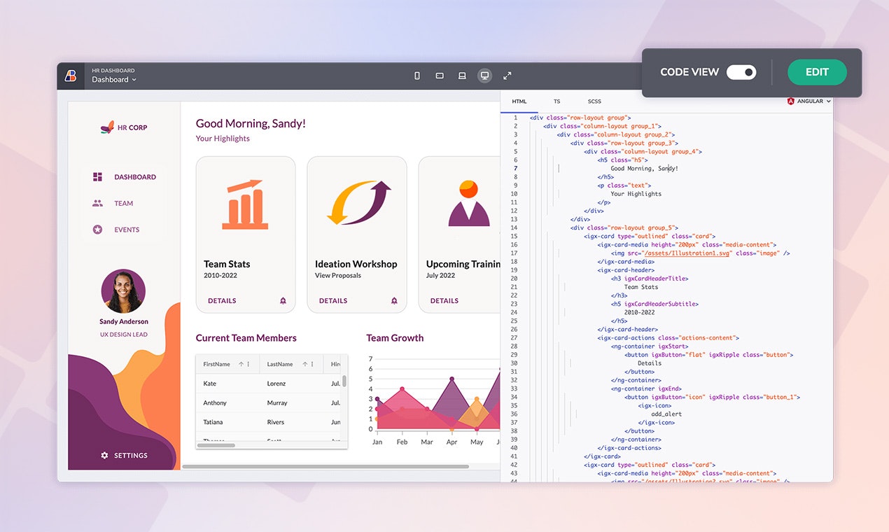889x532 pixels.
Task: Click the 'Team Growth' chart heading
Action: (x=395, y=338)
